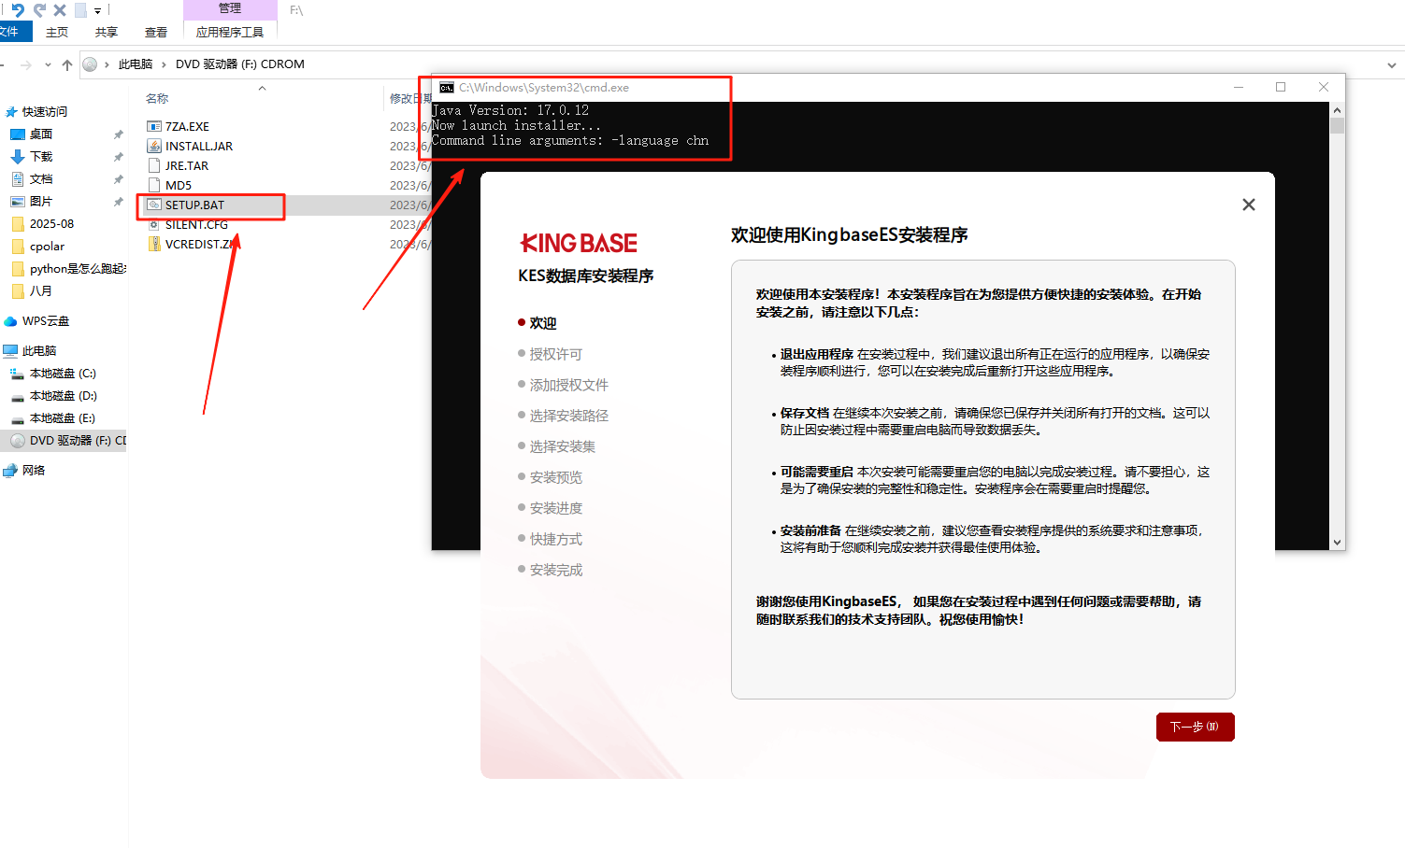
Task: Open the 主页 ribbon tab
Action: coord(57,32)
